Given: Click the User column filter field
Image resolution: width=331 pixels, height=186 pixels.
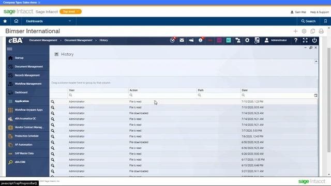Looking at the screenshot, I should click(98, 95).
